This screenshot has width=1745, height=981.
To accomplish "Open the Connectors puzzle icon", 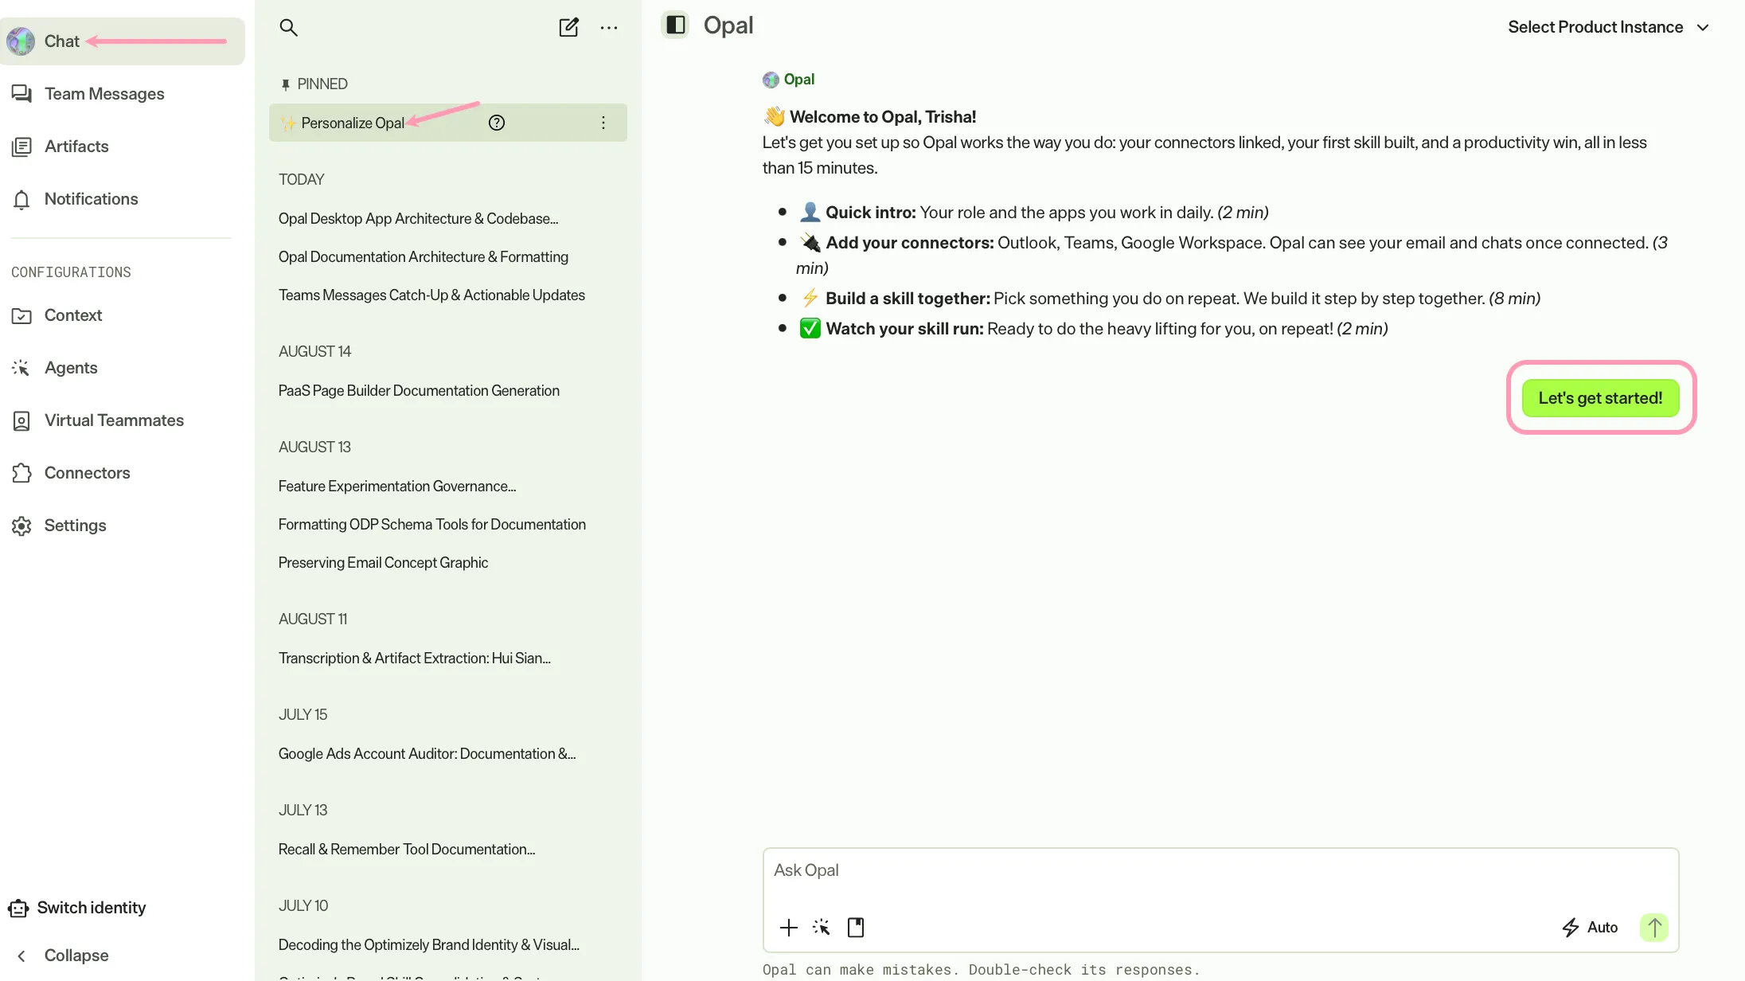I will click(21, 473).
